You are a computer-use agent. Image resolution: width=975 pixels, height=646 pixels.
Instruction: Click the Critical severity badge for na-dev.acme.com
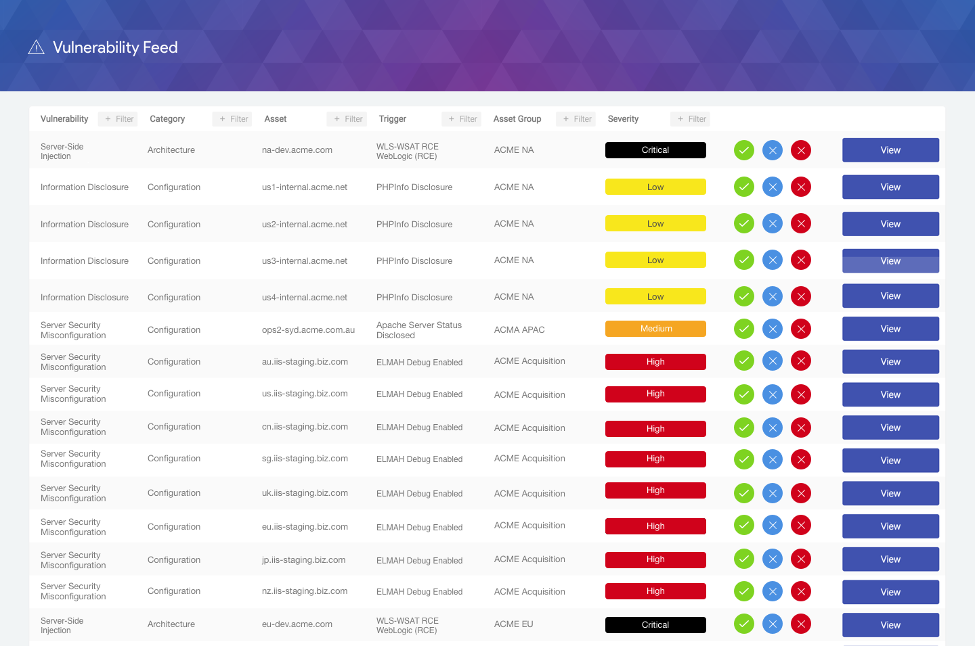pos(655,150)
